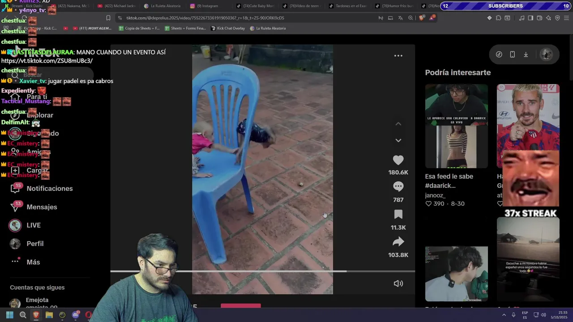
Task: Open the browser hamburger main menu
Action: [x=567, y=18]
